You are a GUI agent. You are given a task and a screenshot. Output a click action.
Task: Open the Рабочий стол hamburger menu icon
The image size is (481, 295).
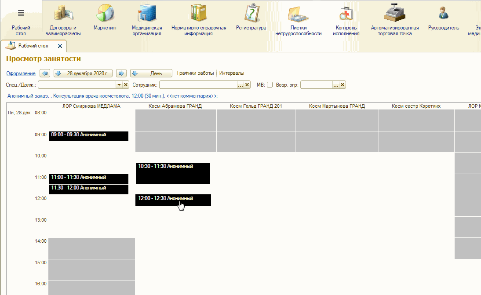pos(21,13)
